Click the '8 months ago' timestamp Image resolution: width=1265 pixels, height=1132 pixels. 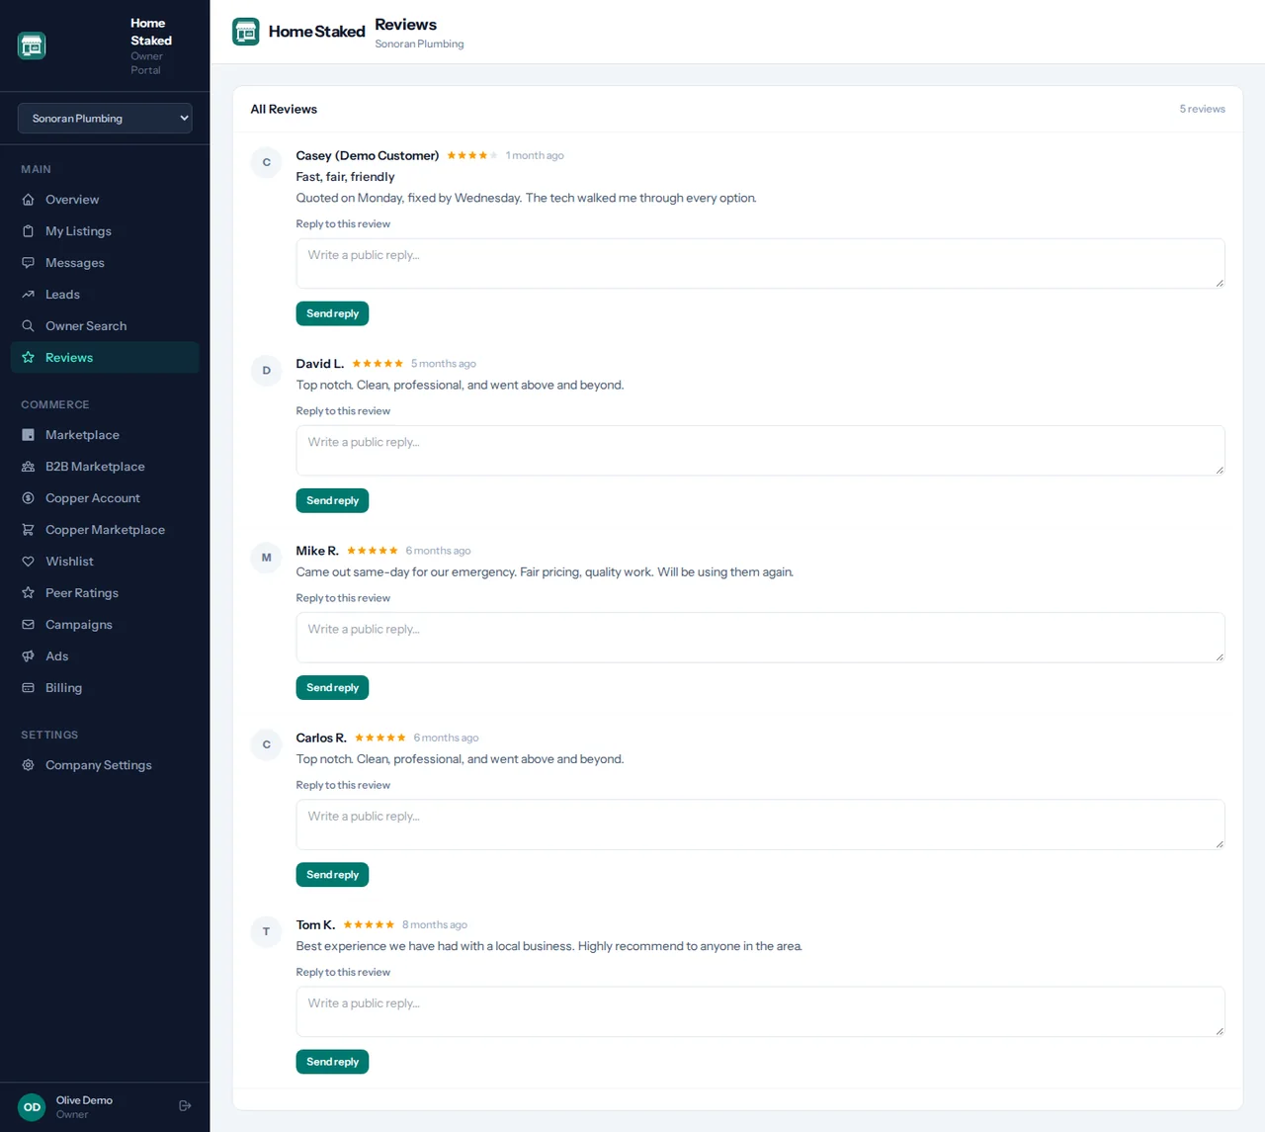435,925
